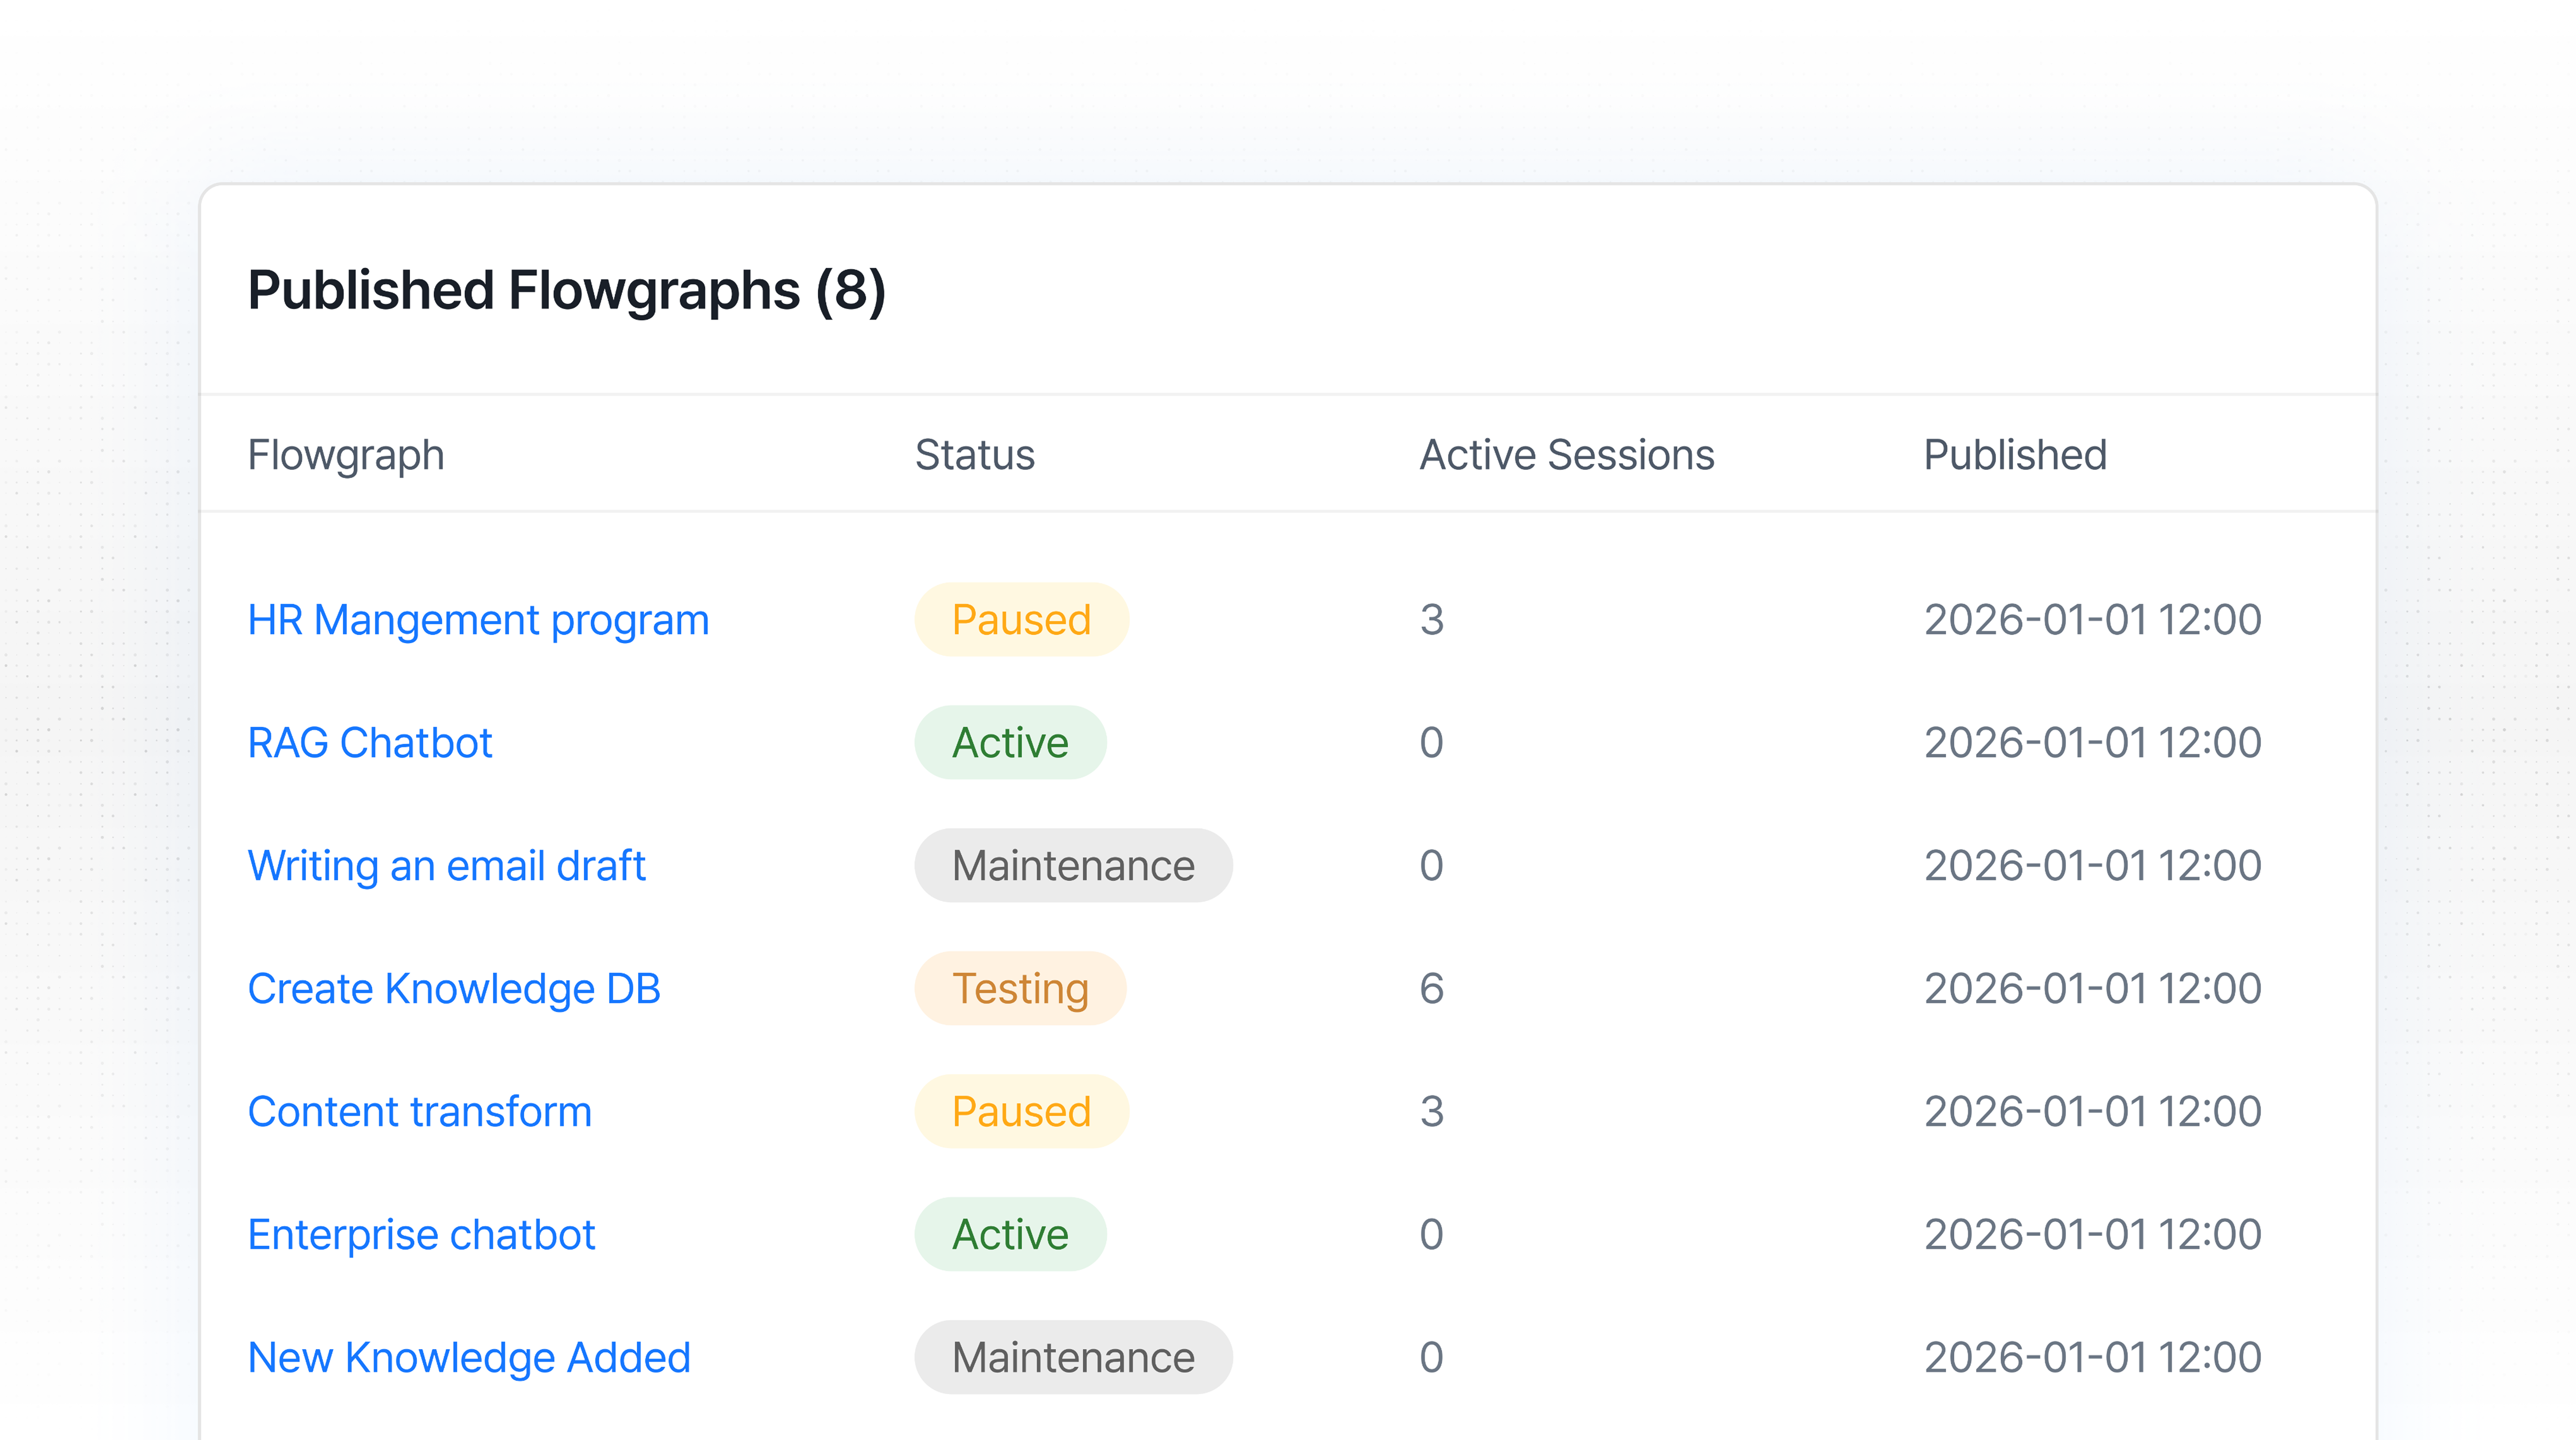Click active sessions count for Content transform
The height and width of the screenshot is (1440, 2576).
pyautogui.click(x=1432, y=1111)
